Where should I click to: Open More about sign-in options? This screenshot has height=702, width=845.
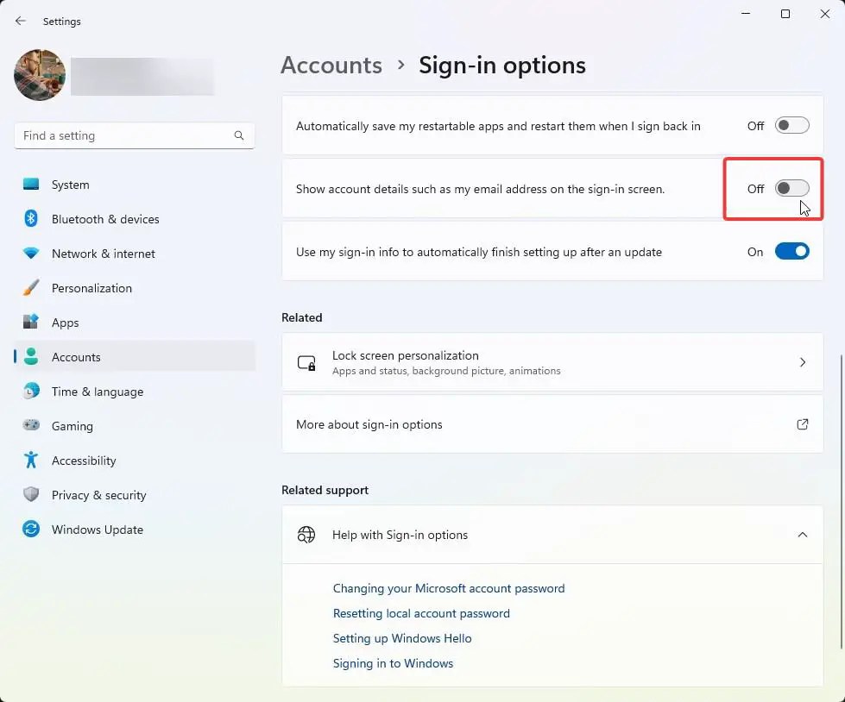pos(552,424)
